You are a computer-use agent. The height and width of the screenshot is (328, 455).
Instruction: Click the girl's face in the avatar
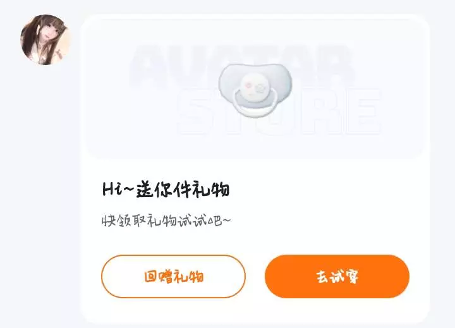(52, 32)
